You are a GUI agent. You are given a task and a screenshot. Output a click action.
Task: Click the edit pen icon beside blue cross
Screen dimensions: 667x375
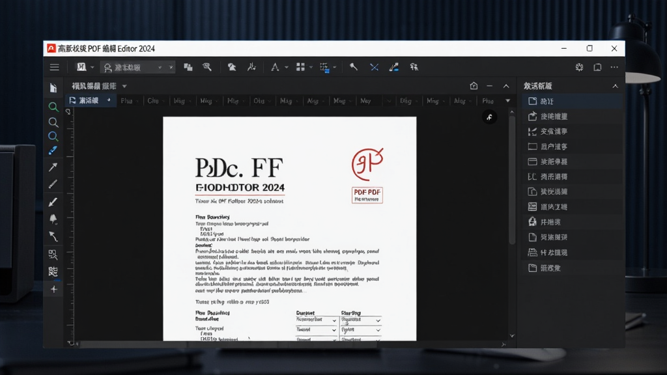[x=394, y=67]
